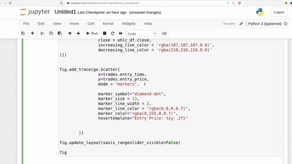Click the kernel idle circle indicator
The width and height of the screenshot is (292, 164).
286,24
